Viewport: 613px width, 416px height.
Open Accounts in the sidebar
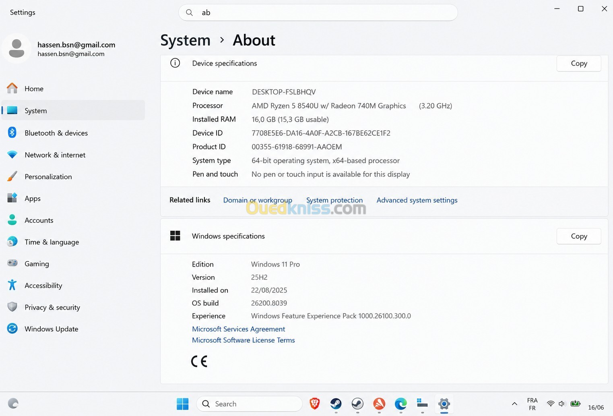tap(73, 220)
